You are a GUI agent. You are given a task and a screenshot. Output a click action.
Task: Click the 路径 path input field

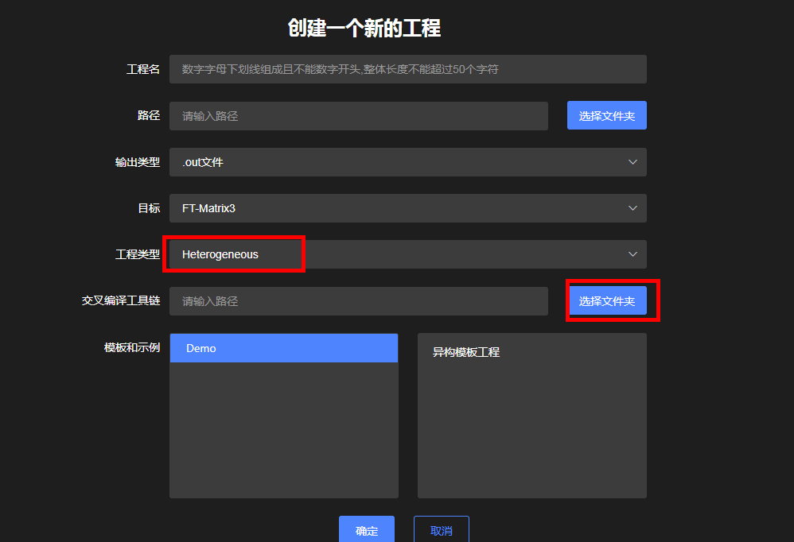point(358,115)
